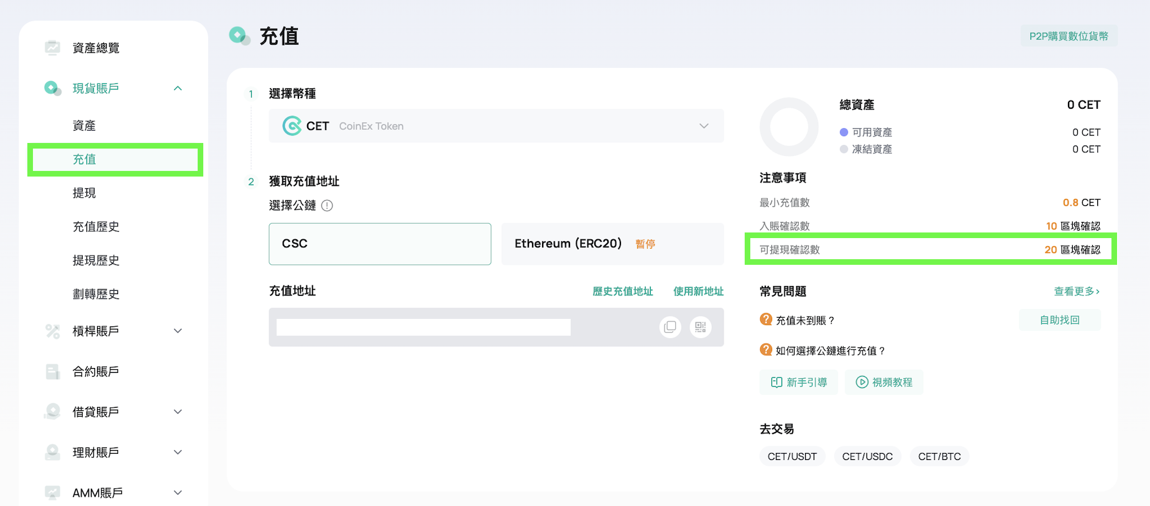1150x506 pixels.
Task: Click 查看更多 in the FAQ section
Action: [1077, 292]
